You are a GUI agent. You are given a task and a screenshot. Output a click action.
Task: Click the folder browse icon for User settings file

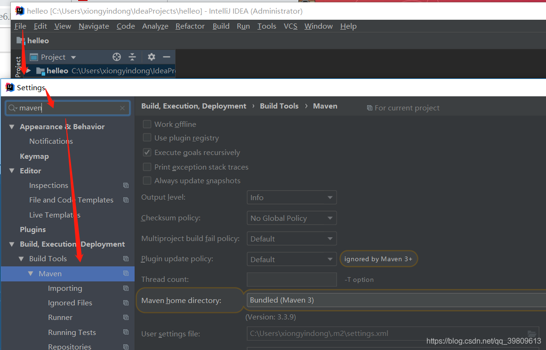[x=532, y=334]
